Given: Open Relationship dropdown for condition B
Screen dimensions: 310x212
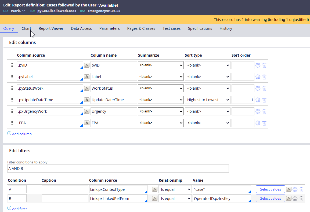Looking at the screenshot, I should (x=175, y=198).
